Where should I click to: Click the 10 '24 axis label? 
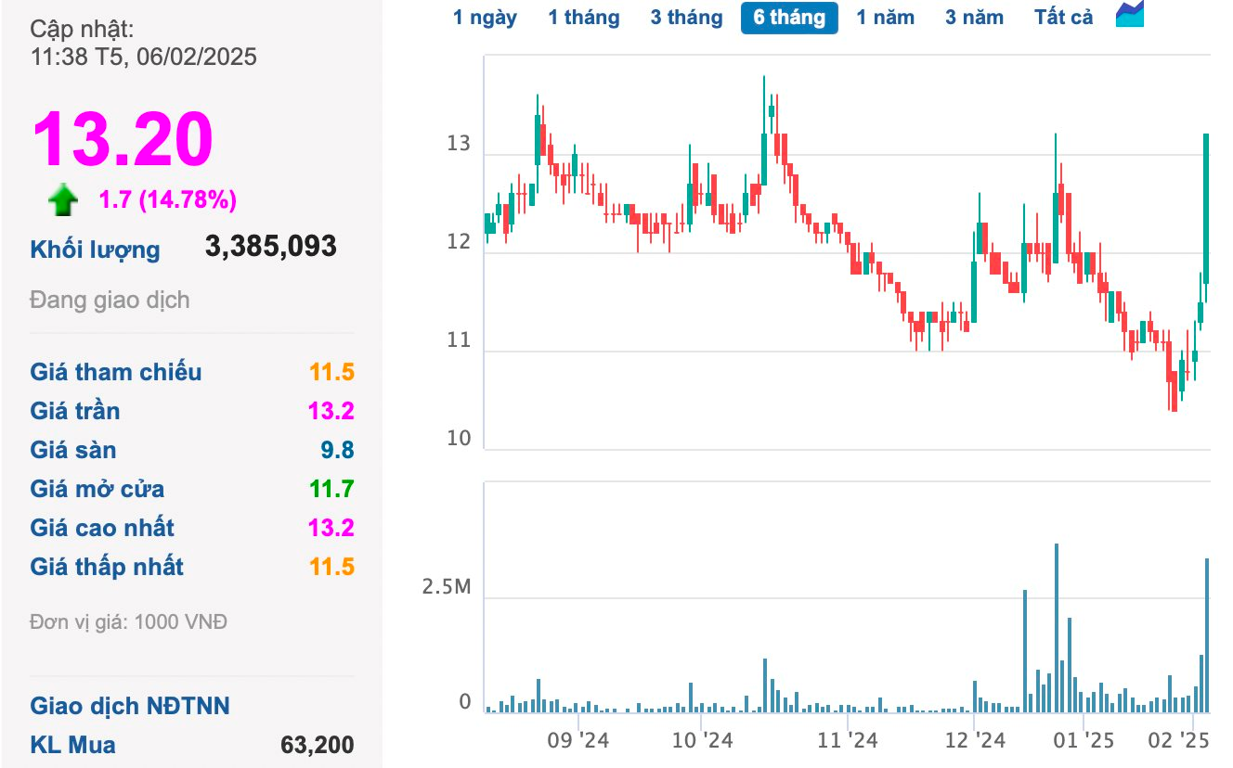(702, 741)
